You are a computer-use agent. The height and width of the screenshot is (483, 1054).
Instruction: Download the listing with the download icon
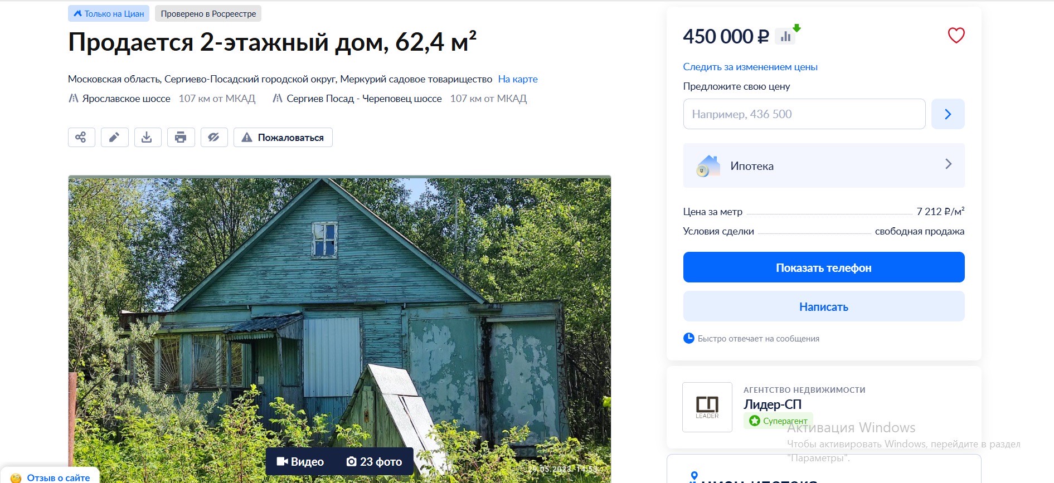coord(147,137)
